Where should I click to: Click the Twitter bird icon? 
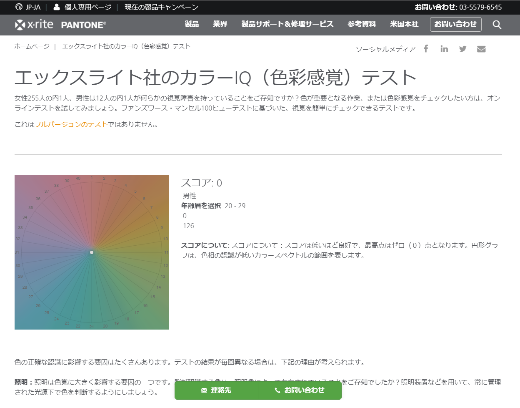click(x=462, y=49)
